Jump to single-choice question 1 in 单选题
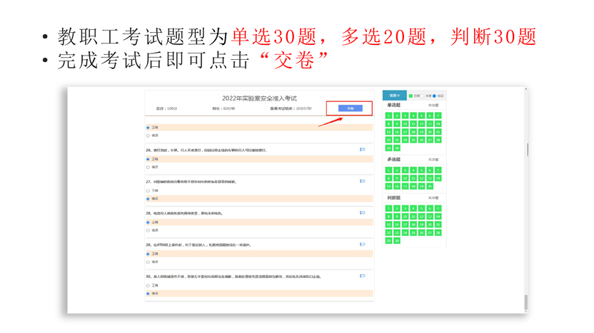 pyautogui.click(x=388, y=116)
